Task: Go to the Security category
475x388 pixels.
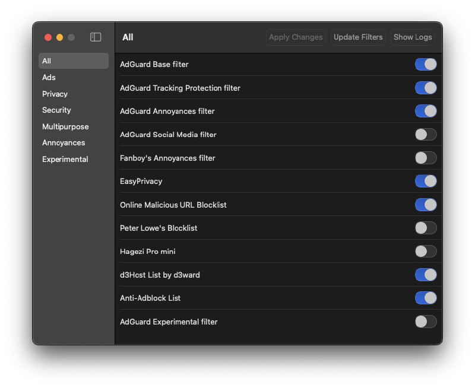Action: pyautogui.click(x=56, y=110)
